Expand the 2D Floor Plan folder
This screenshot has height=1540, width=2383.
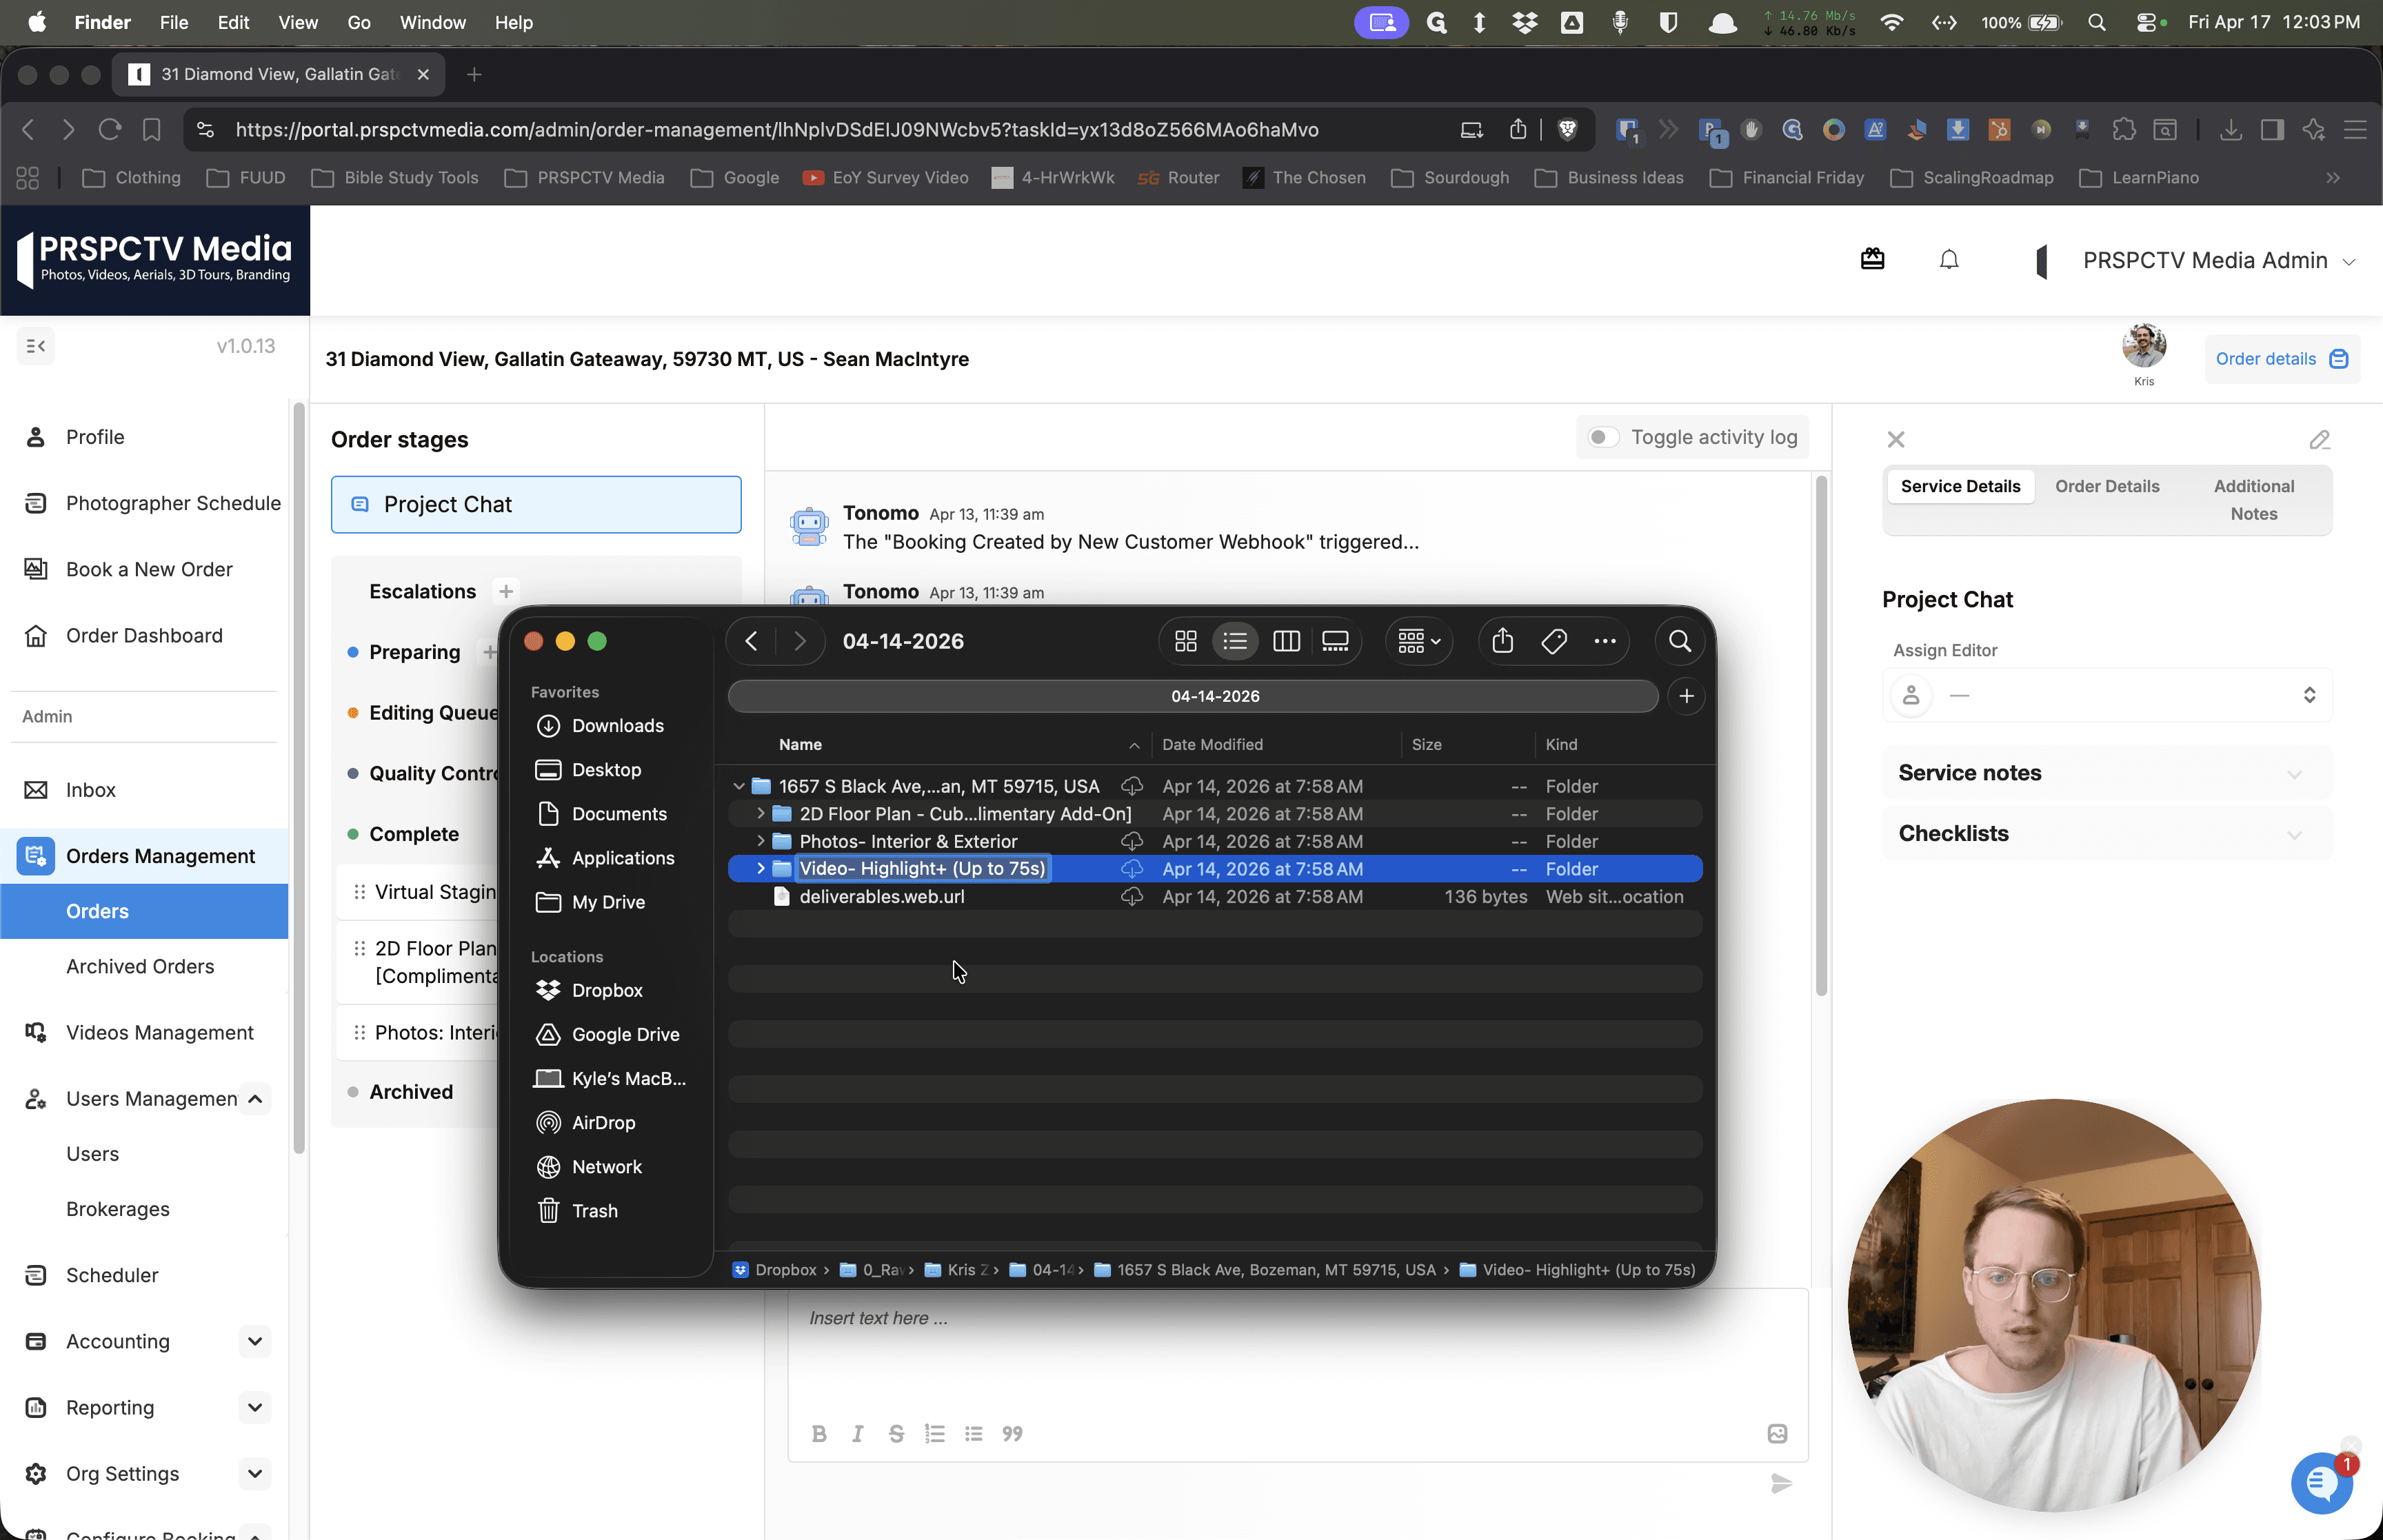(760, 813)
